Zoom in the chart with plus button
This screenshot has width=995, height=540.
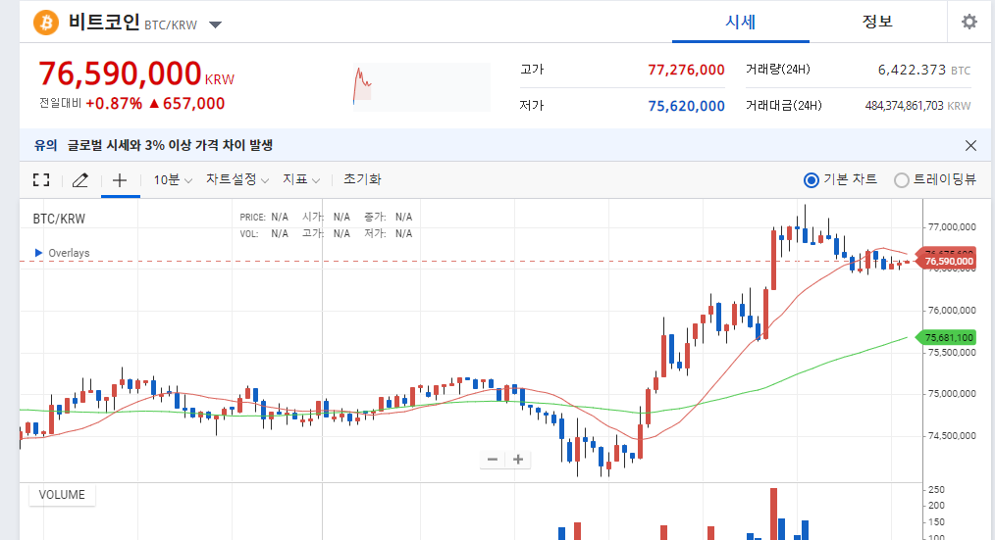(518, 460)
